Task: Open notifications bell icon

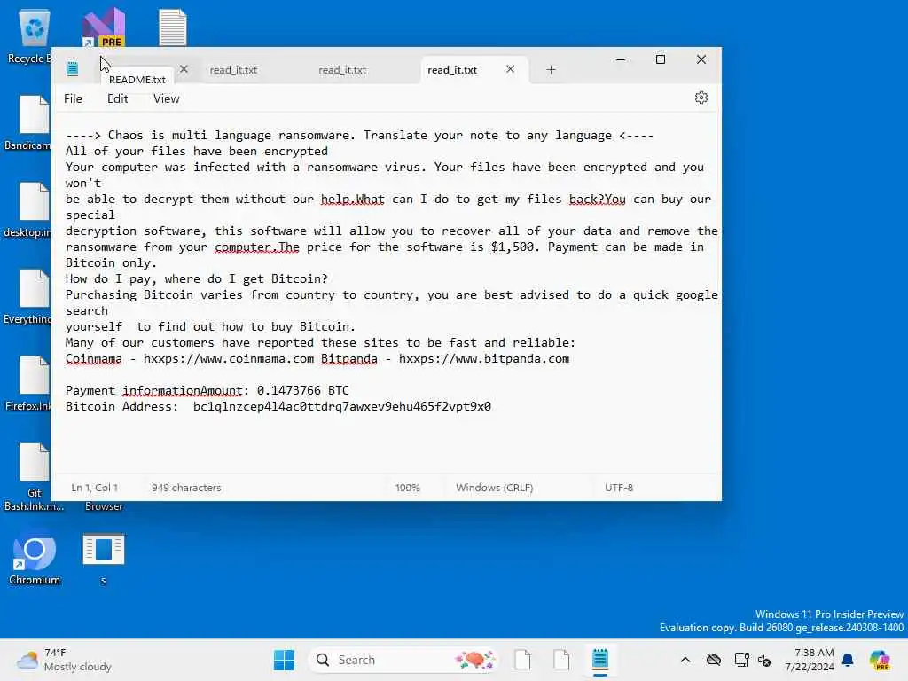Action: pos(848,660)
